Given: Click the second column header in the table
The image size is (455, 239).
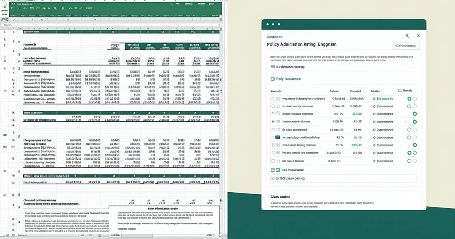Looking at the screenshot, I should [334, 91].
